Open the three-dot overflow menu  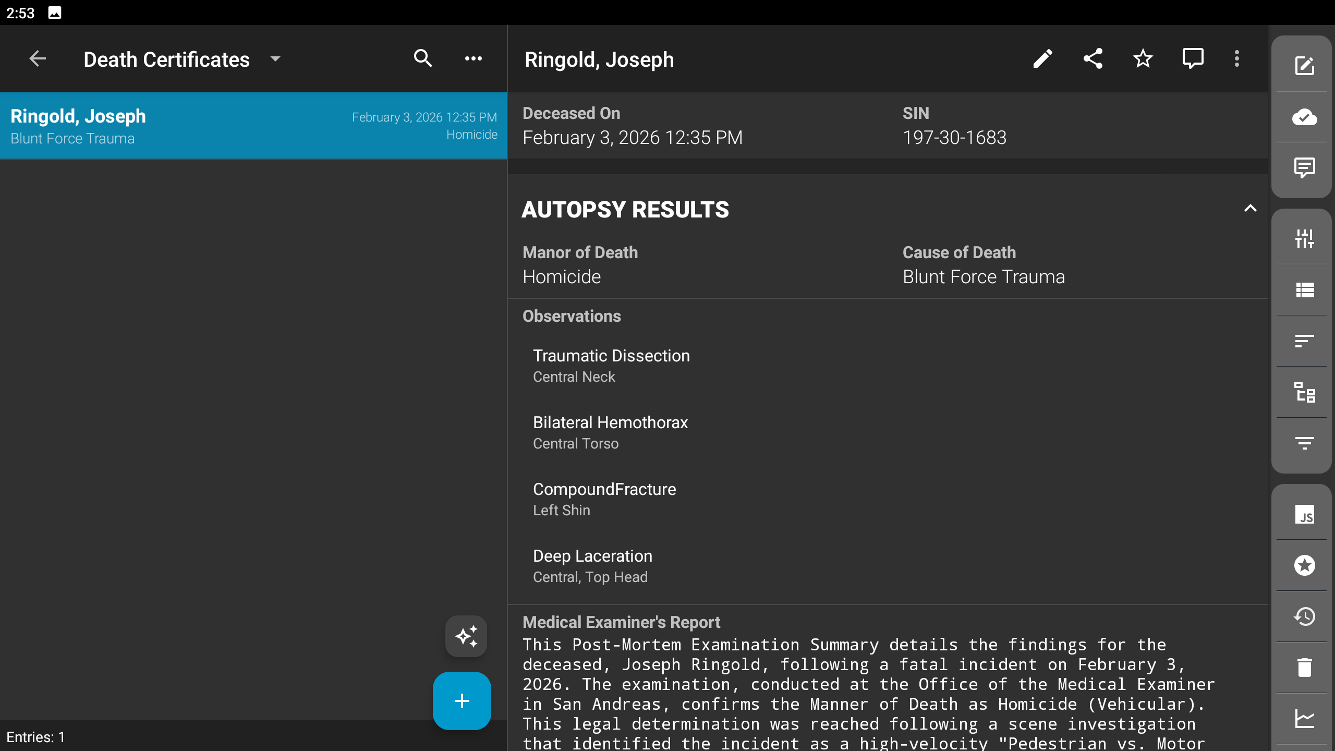[1236, 59]
